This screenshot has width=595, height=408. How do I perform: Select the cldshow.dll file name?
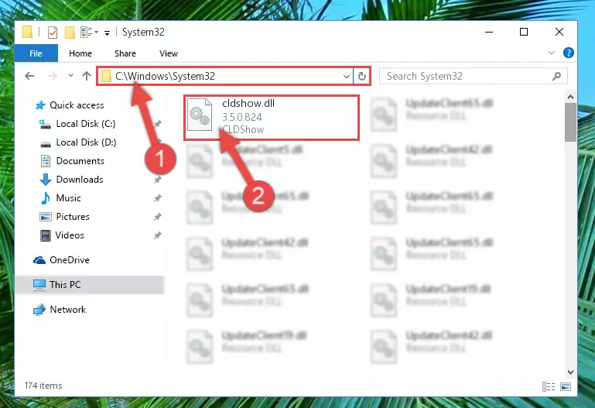pos(248,103)
